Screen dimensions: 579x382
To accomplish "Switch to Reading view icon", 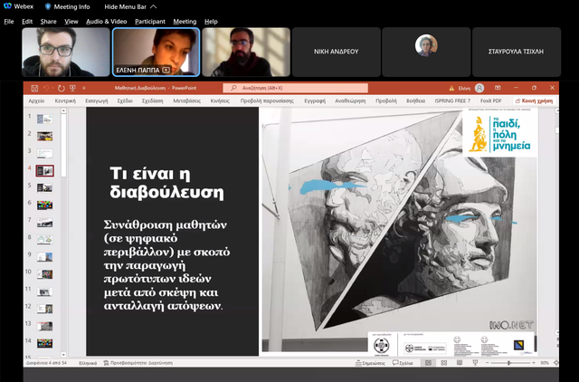I will coord(460,363).
